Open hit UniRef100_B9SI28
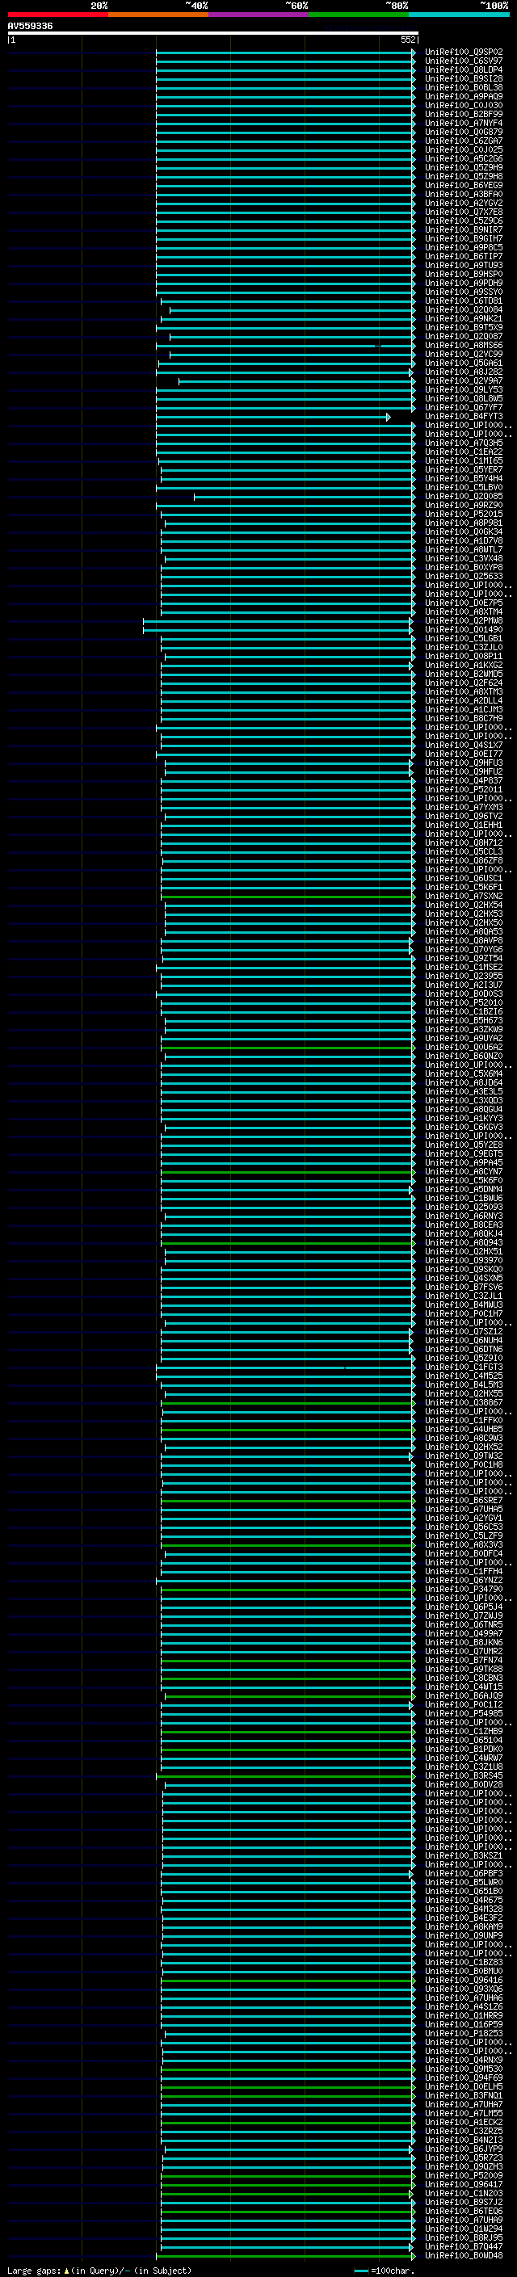Viewport: 517px width, 2277px height. [464, 78]
